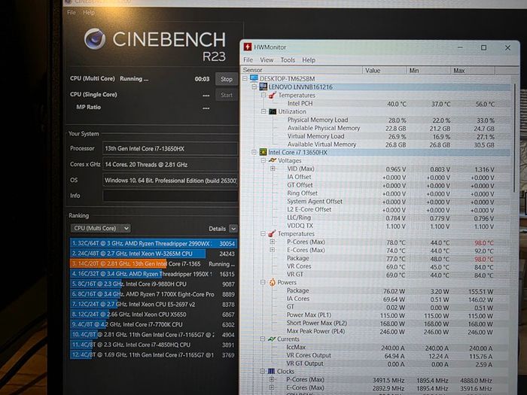Click the HWMonitor vertical scrollbar
Viewport: 527px width, 395px height.
click(x=514, y=138)
